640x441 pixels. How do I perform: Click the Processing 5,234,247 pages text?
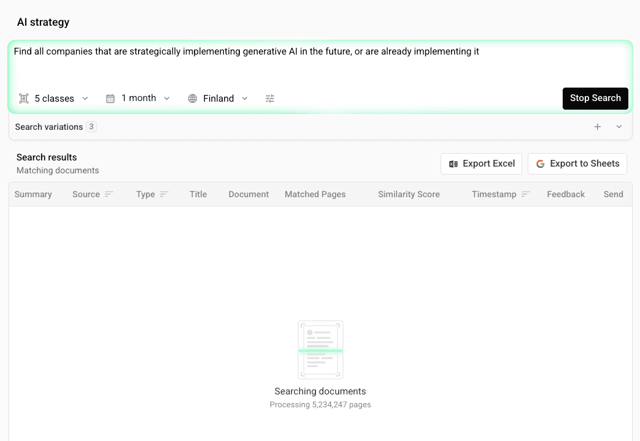tap(320, 405)
